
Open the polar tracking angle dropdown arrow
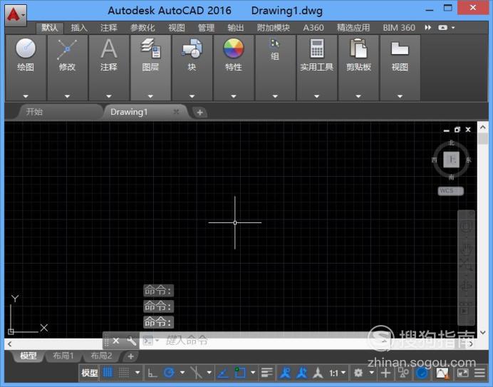182,373
